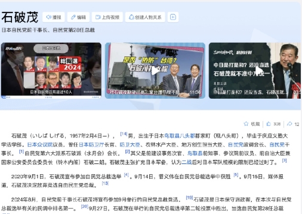This screenshot has height=214, width=302.
Task: Click subtitle 日本自民党前干事长、自民党第28任总裁
Action: pyautogui.click(x=48, y=30)
